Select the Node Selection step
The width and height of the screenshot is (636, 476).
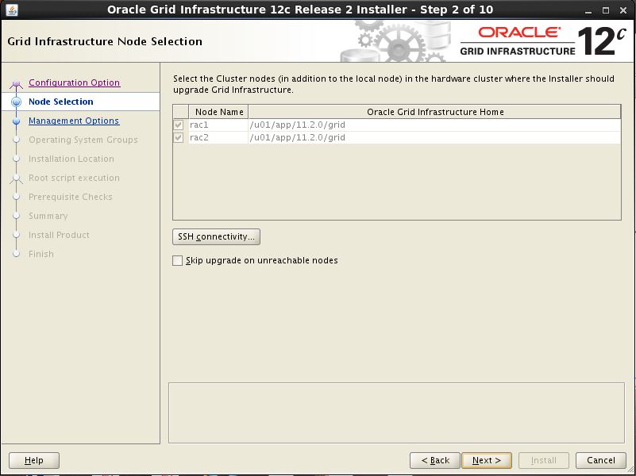coord(61,102)
